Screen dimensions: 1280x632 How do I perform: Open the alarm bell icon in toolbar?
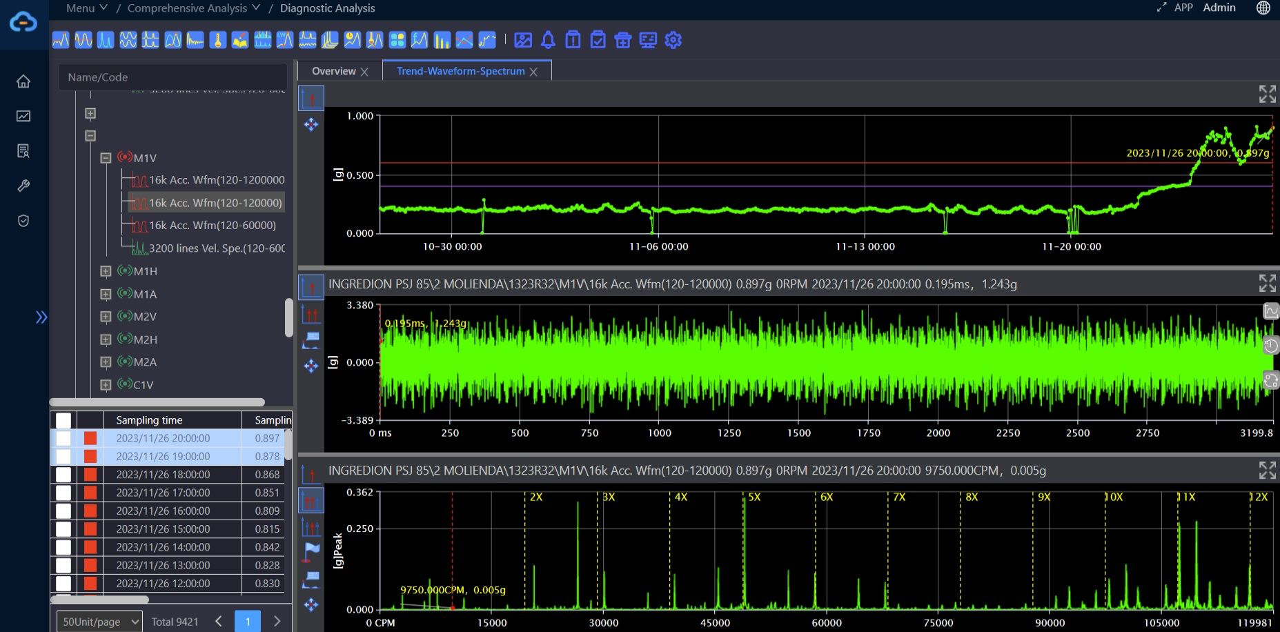coord(548,40)
